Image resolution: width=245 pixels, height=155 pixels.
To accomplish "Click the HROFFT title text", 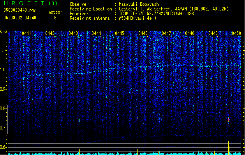I will click(x=23, y=3).
